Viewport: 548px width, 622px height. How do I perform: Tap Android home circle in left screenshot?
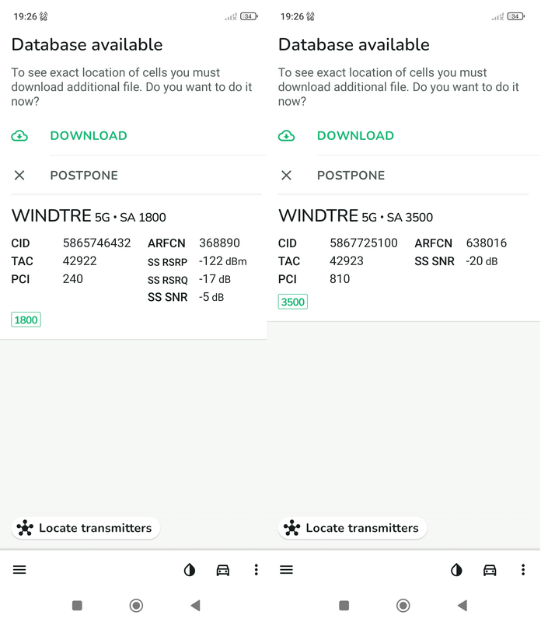click(136, 606)
